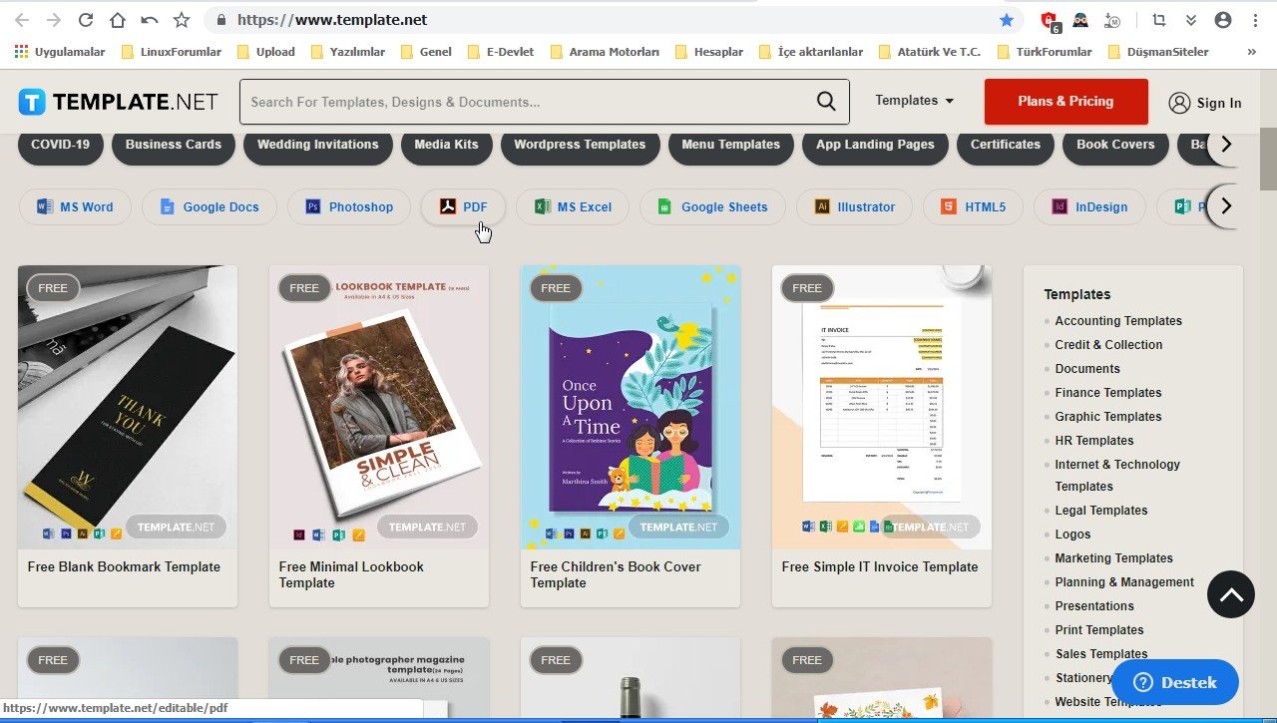Filter templates by PDF
Screen dimensions: 1277x723
[464, 207]
